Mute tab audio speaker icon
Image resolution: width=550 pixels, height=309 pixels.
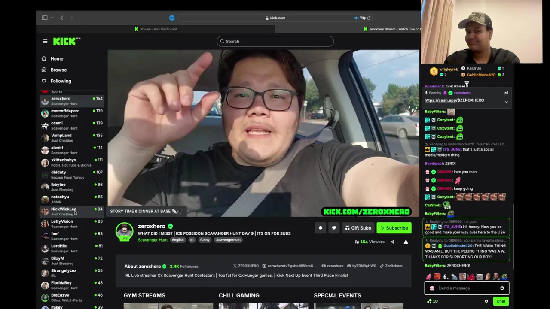click(356, 18)
